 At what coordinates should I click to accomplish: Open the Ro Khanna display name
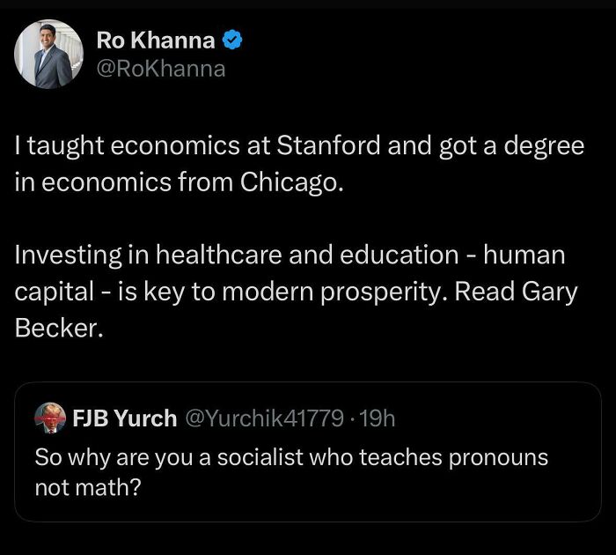(x=155, y=39)
